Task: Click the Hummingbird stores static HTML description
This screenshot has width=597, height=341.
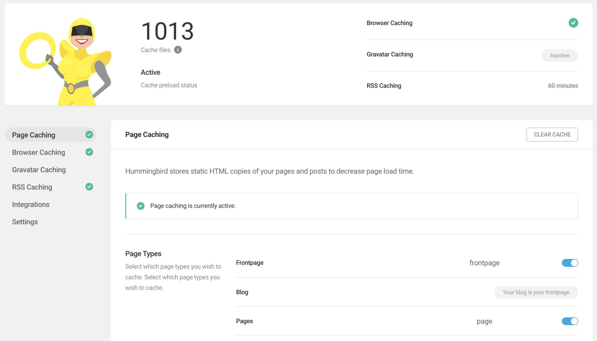Action: click(270, 171)
